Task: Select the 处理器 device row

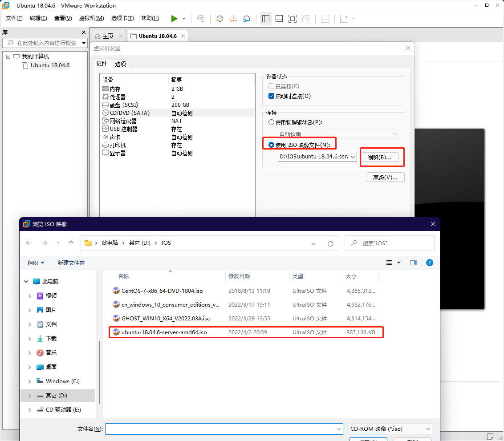Action: coord(178,97)
